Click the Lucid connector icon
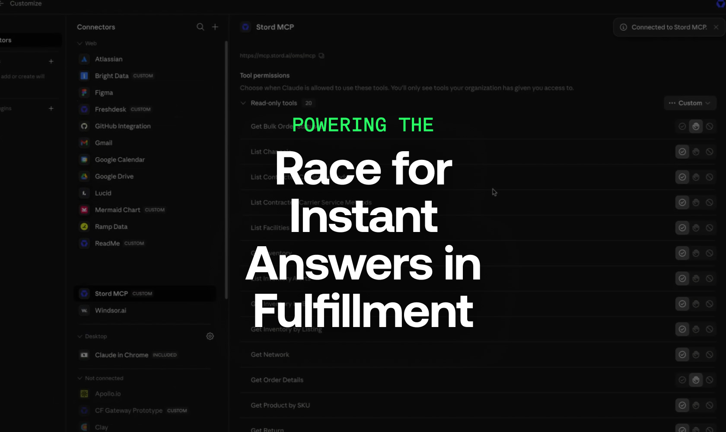Screen dimensions: 726x432 tap(84, 193)
